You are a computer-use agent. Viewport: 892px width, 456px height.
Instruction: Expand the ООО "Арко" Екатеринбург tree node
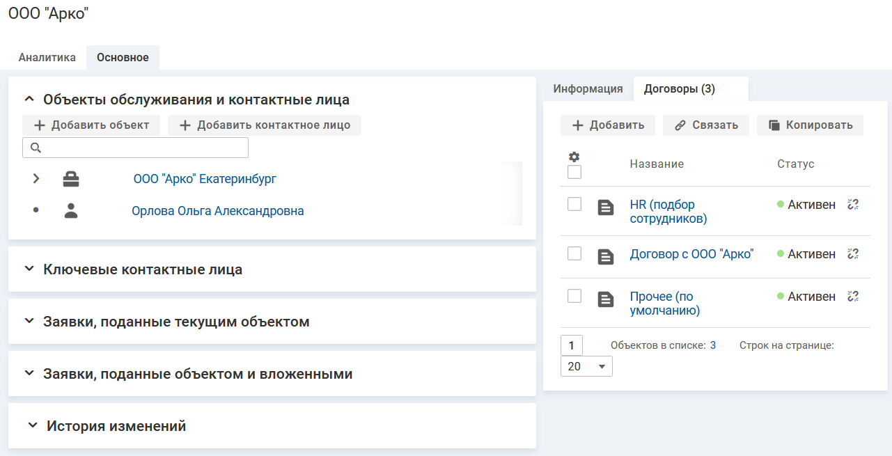[36, 180]
